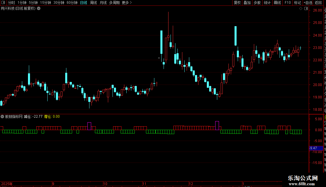Viewport: 326px width, 187px height.
Task: Click the 同兴科技(日线.前复权) chart title
Action: [x=18, y=9]
